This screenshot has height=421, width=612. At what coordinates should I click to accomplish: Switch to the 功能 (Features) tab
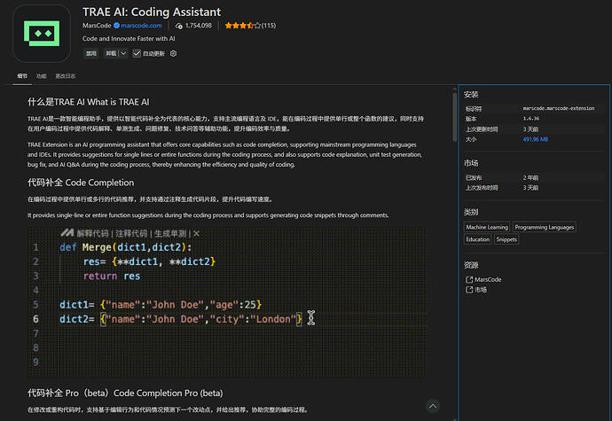[42, 76]
